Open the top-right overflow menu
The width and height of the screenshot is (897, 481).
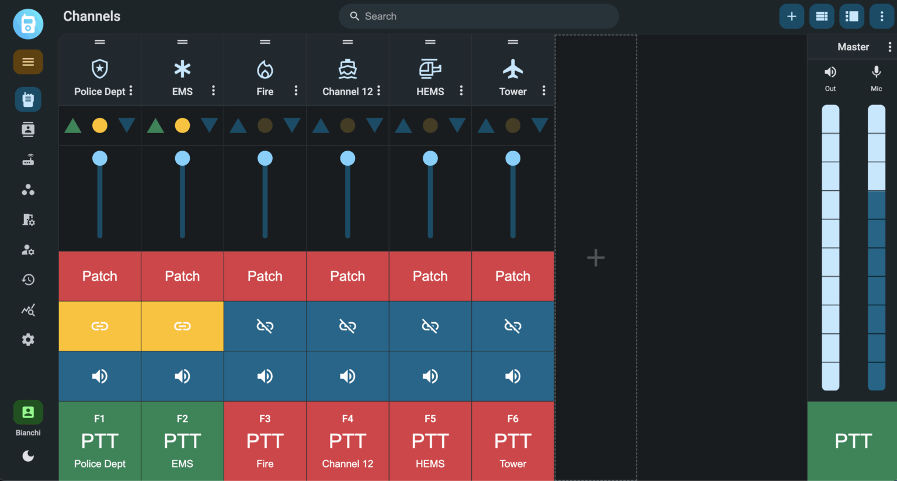tap(882, 16)
